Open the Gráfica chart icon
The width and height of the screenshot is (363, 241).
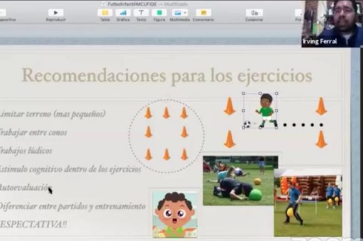click(x=123, y=12)
